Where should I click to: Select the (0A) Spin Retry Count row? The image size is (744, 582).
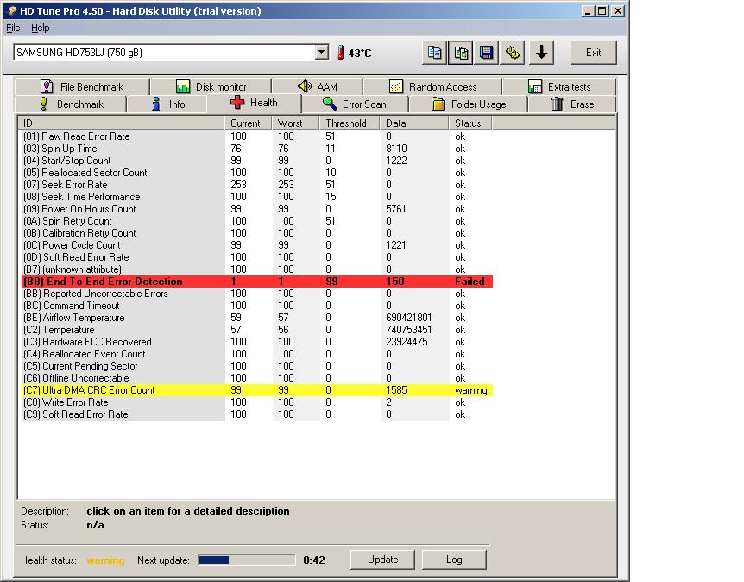pyautogui.click(x=257, y=221)
